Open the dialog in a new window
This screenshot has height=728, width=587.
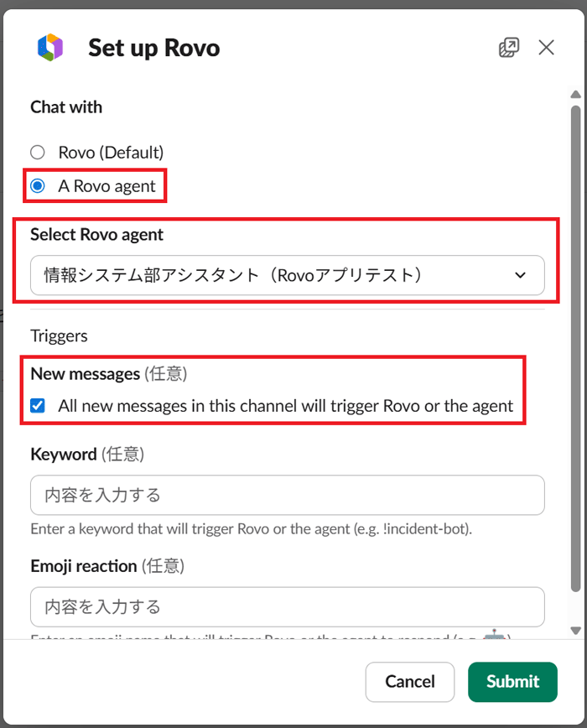(509, 47)
